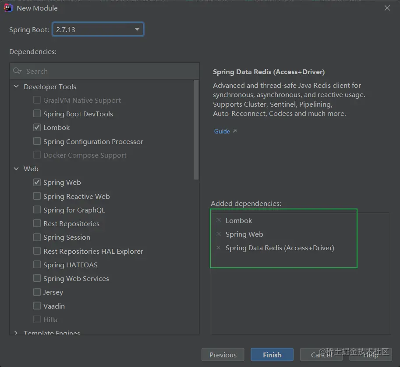This screenshot has width=400, height=367.
Task: Enable Spring Boot DevTools checkbox
Action: 37,113
